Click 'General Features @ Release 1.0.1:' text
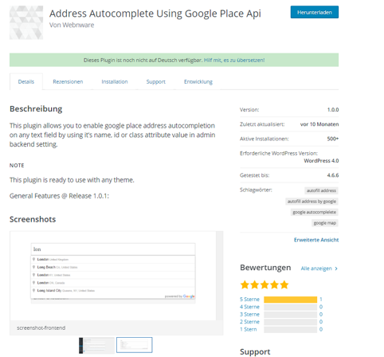The width and height of the screenshot is (384, 357). coord(59,196)
